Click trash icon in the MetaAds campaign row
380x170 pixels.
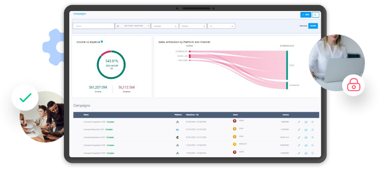(312, 129)
